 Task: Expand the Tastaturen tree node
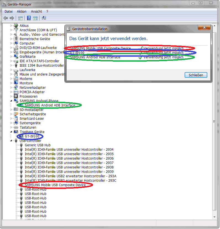coord(11,127)
